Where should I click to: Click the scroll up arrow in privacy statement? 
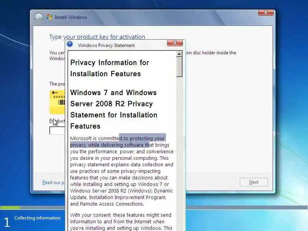pyautogui.click(x=179, y=54)
